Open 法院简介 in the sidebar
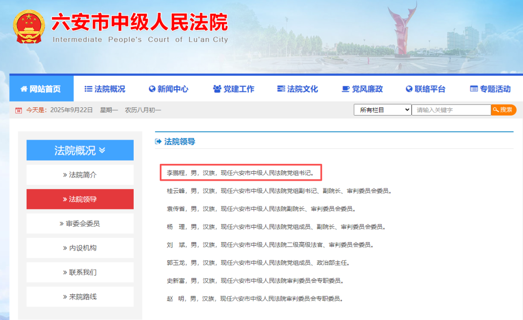 [x=80, y=175]
